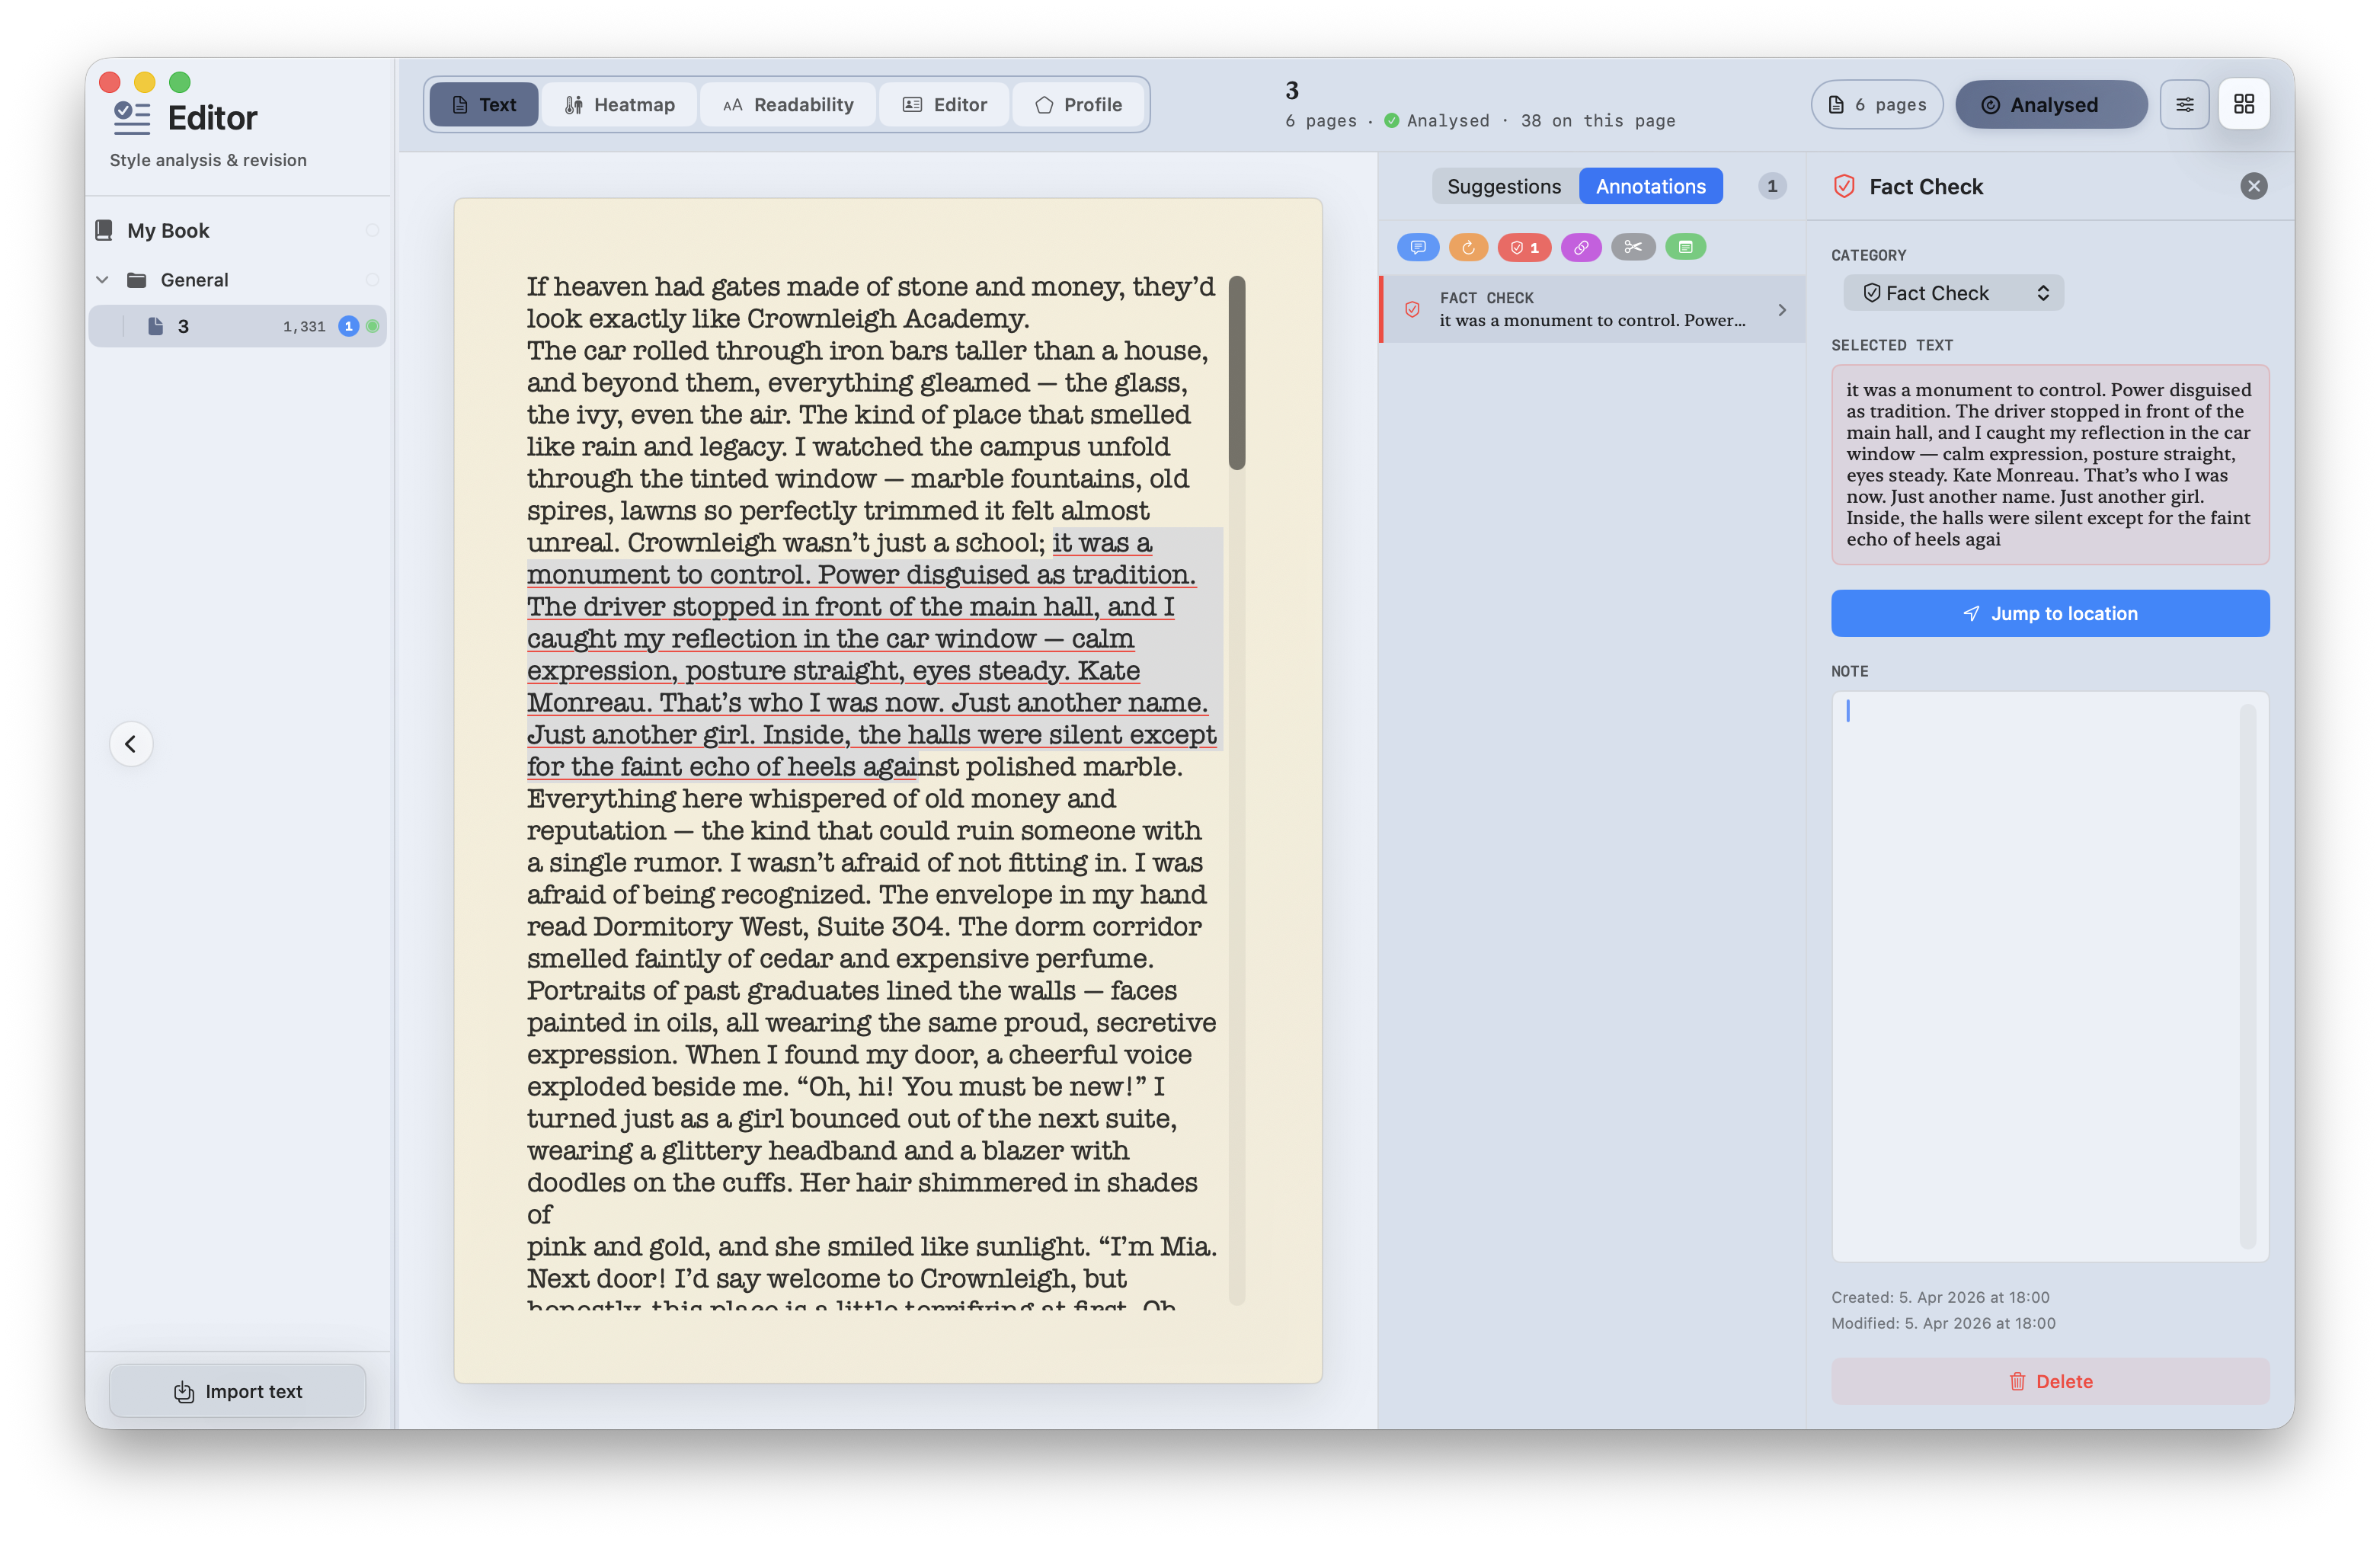Filter annotations by purple link icon

(1581, 247)
